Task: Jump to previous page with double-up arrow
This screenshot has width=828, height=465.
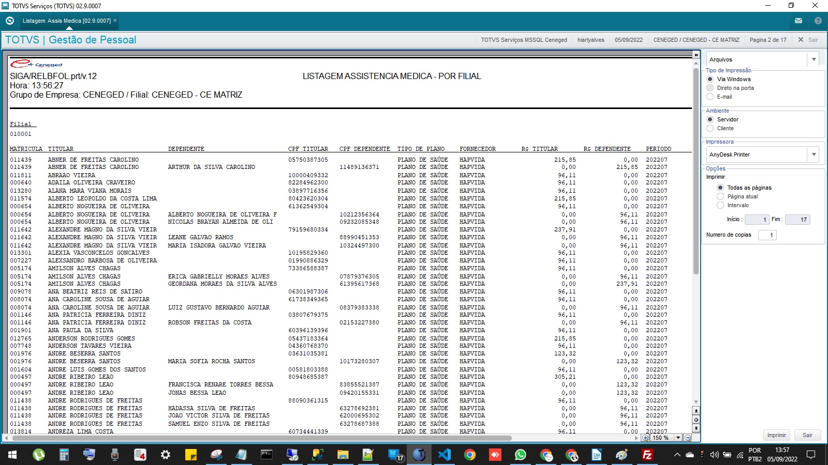Action: (x=696, y=411)
